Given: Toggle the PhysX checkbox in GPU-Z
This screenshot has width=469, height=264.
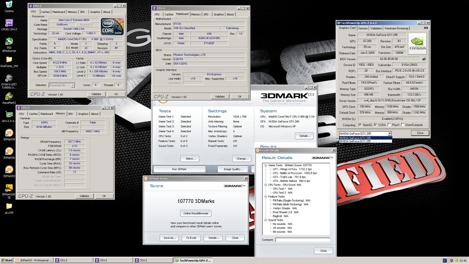Looking at the screenshot, I should tap(389, 125).
